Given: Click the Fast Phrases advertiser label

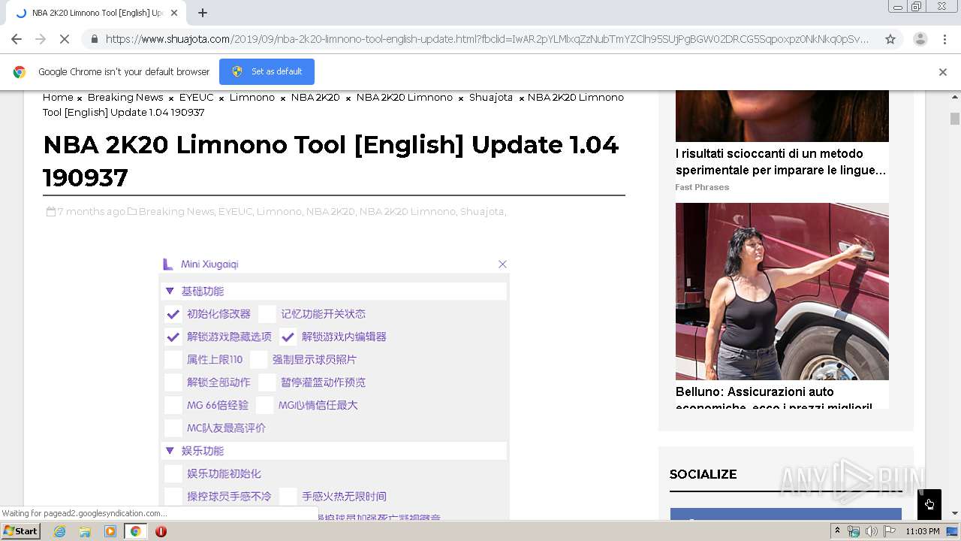Looking at the screenshot, I should [x=702, y=187].
